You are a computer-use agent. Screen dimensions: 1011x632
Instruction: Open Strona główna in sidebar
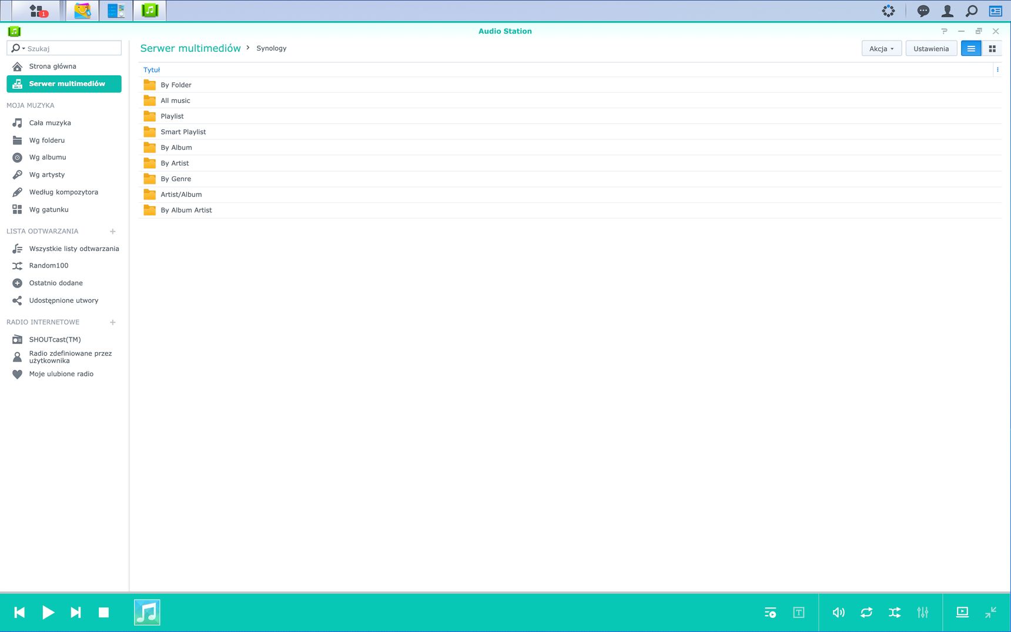coord(64,66)
